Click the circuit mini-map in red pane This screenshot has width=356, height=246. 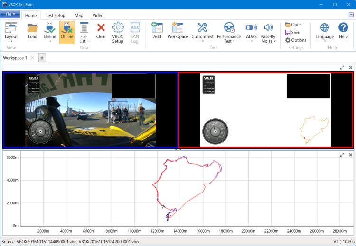pos(314,130)
